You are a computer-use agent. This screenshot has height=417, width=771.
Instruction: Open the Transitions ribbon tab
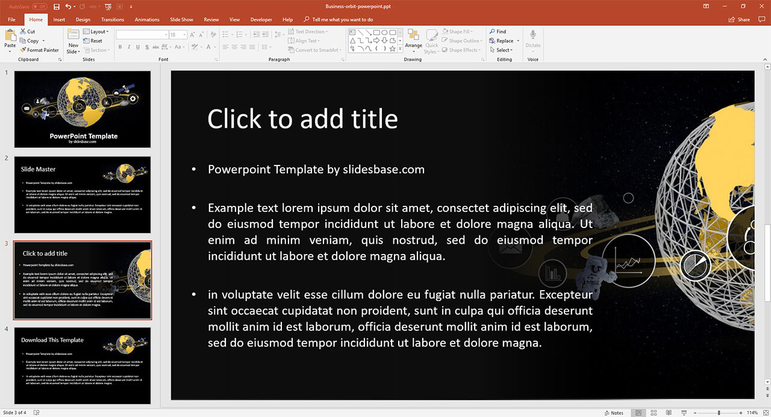113,19
